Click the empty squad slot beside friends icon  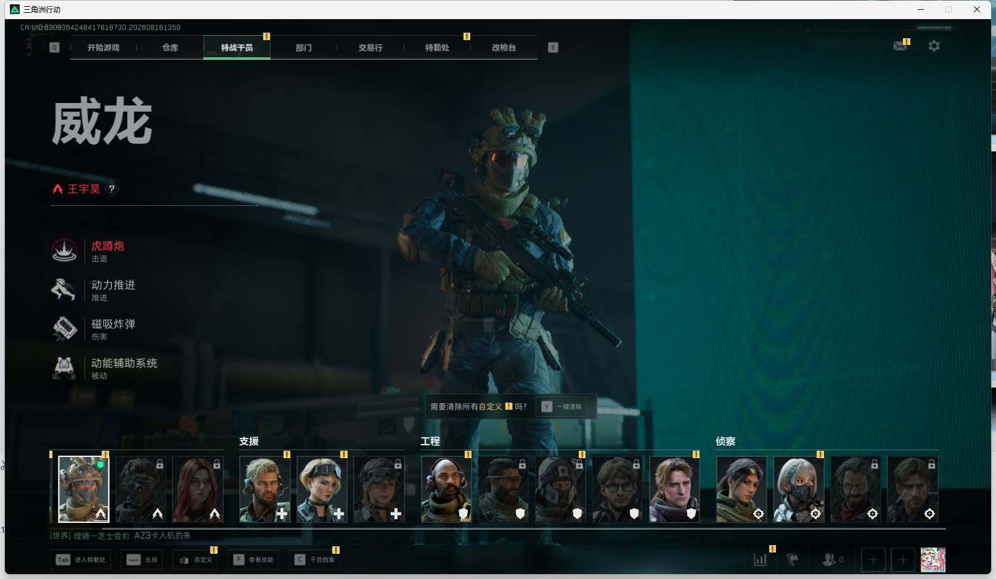[873, 560]
